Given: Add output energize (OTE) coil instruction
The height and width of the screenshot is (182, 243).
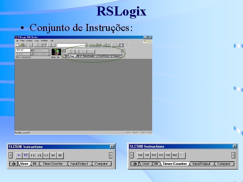Looking at the screenshot, I should [x=46, y=155].
